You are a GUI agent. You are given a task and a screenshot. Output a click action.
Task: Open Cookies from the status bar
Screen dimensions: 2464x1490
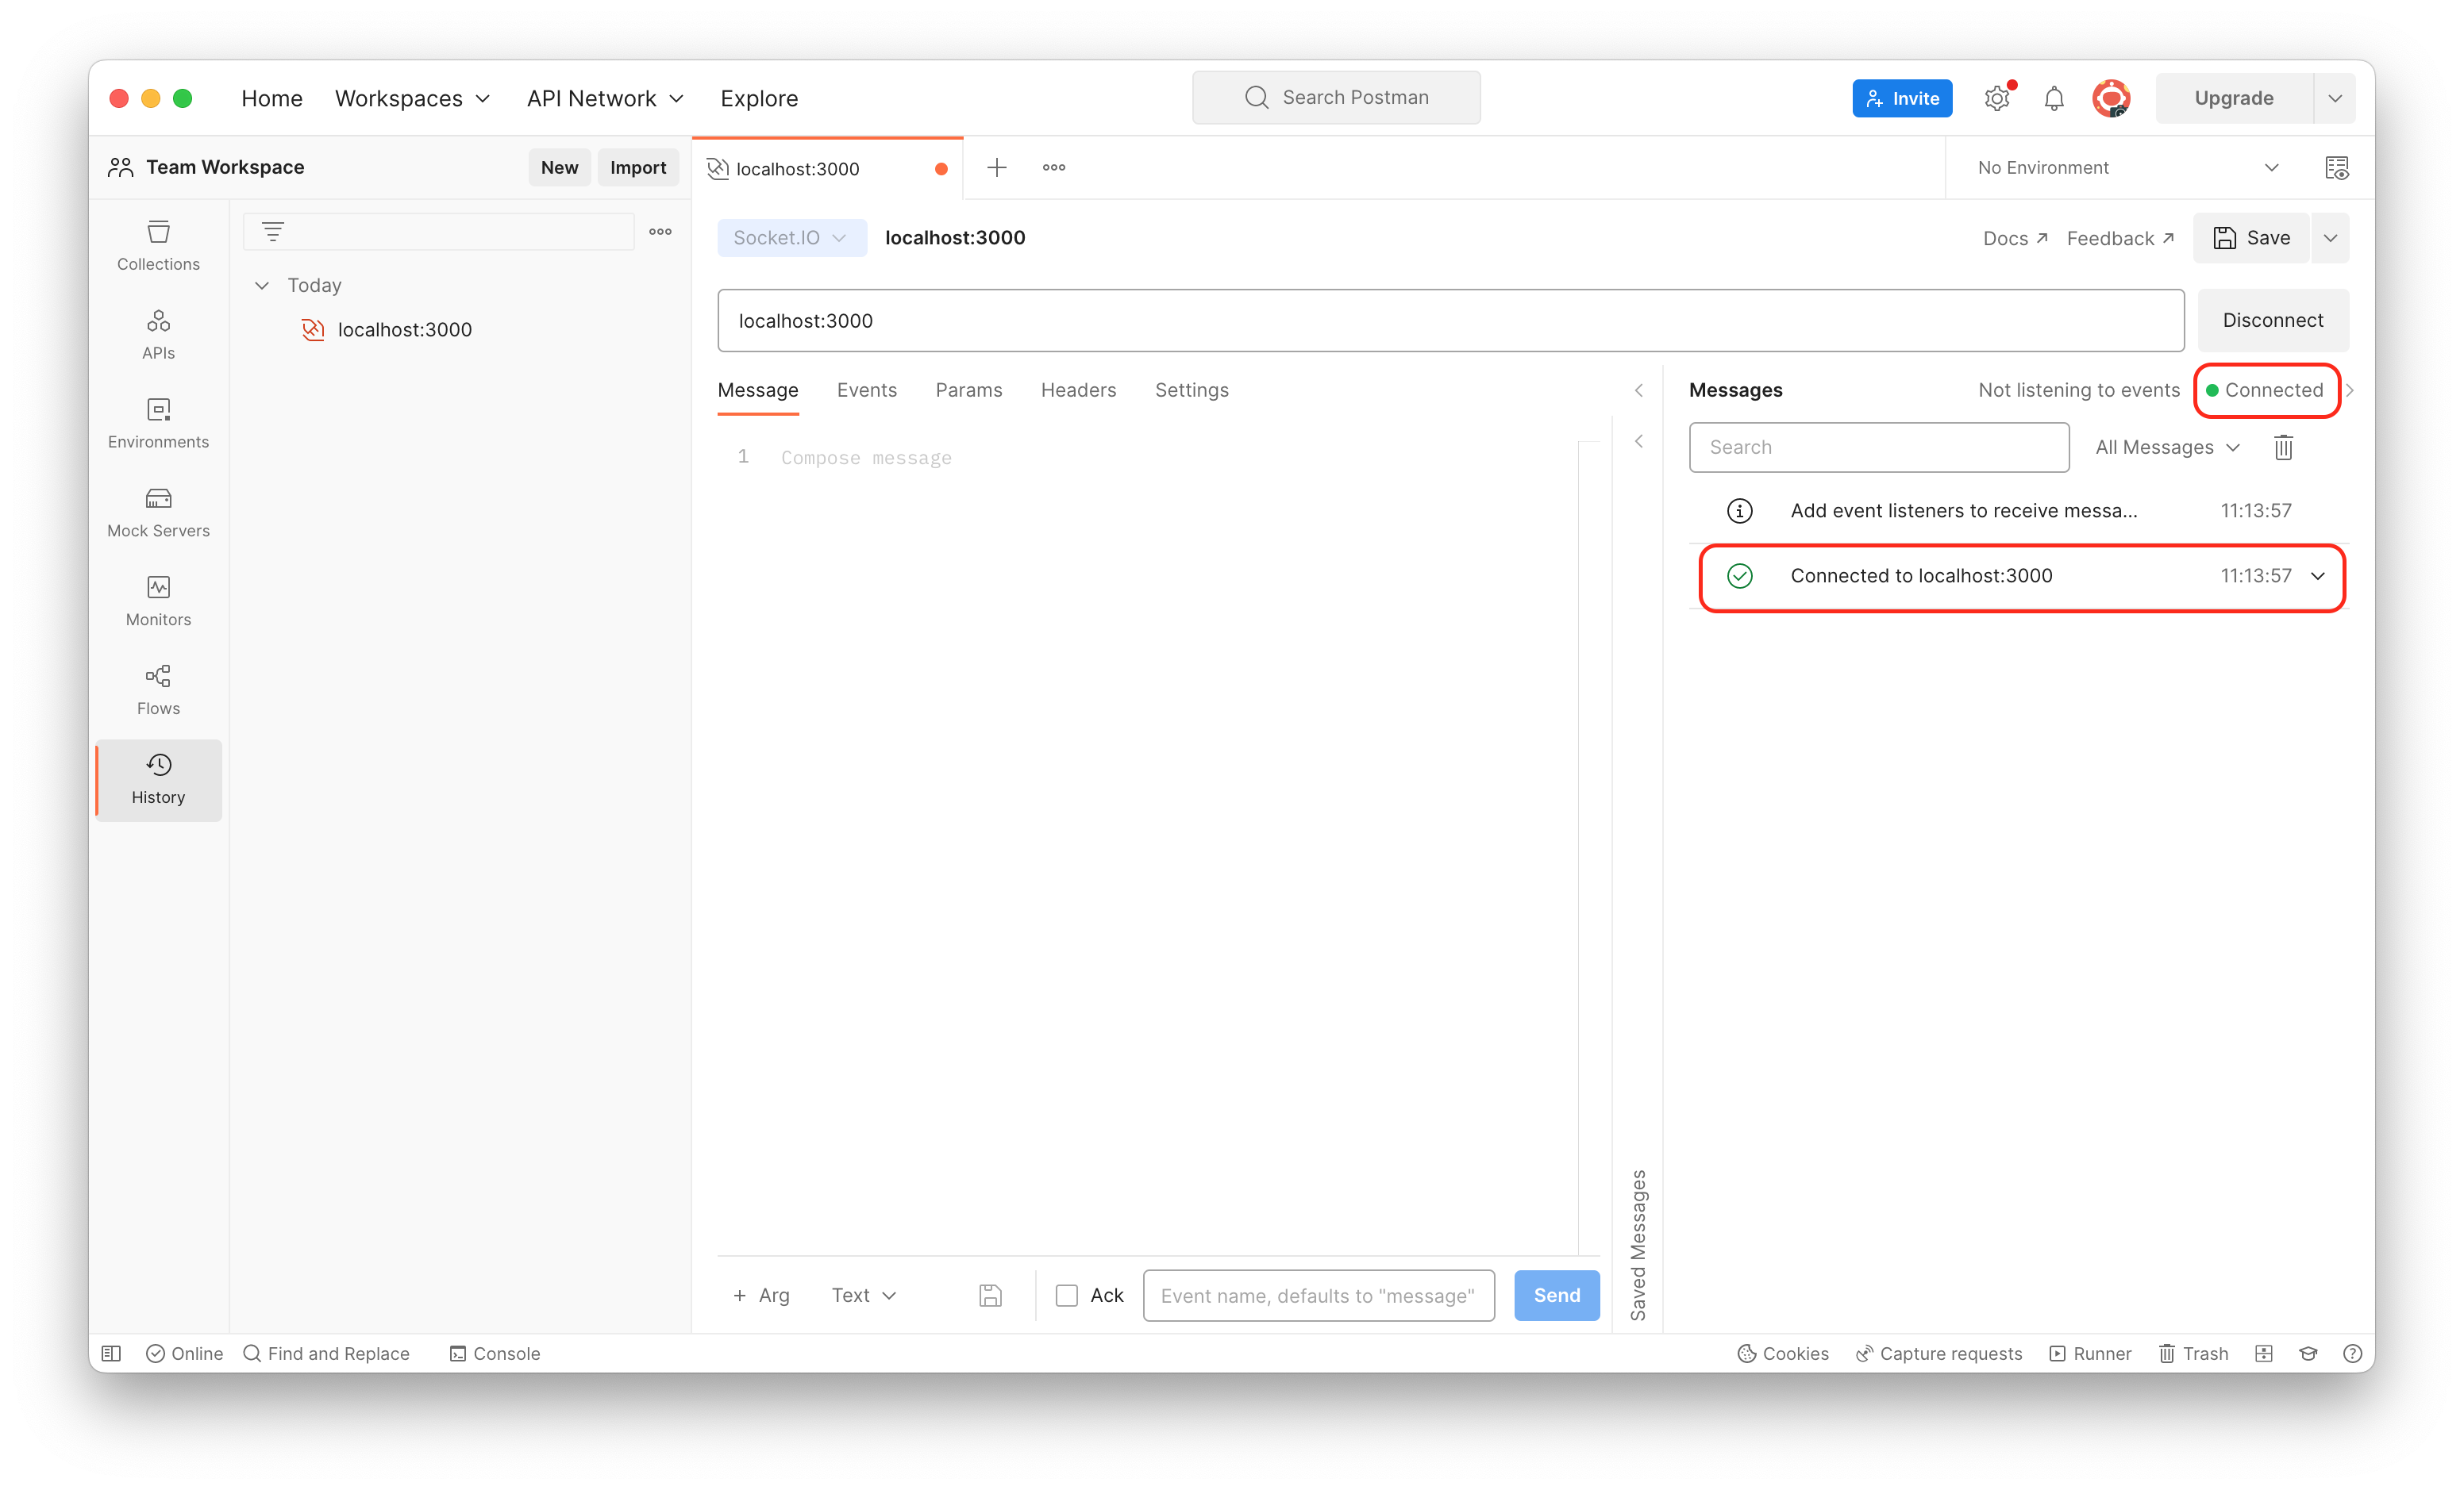pyautogui.click(x=1782, y=1353)
